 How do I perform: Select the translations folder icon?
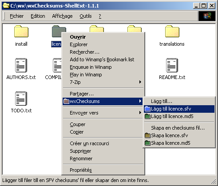pos(172,32)
